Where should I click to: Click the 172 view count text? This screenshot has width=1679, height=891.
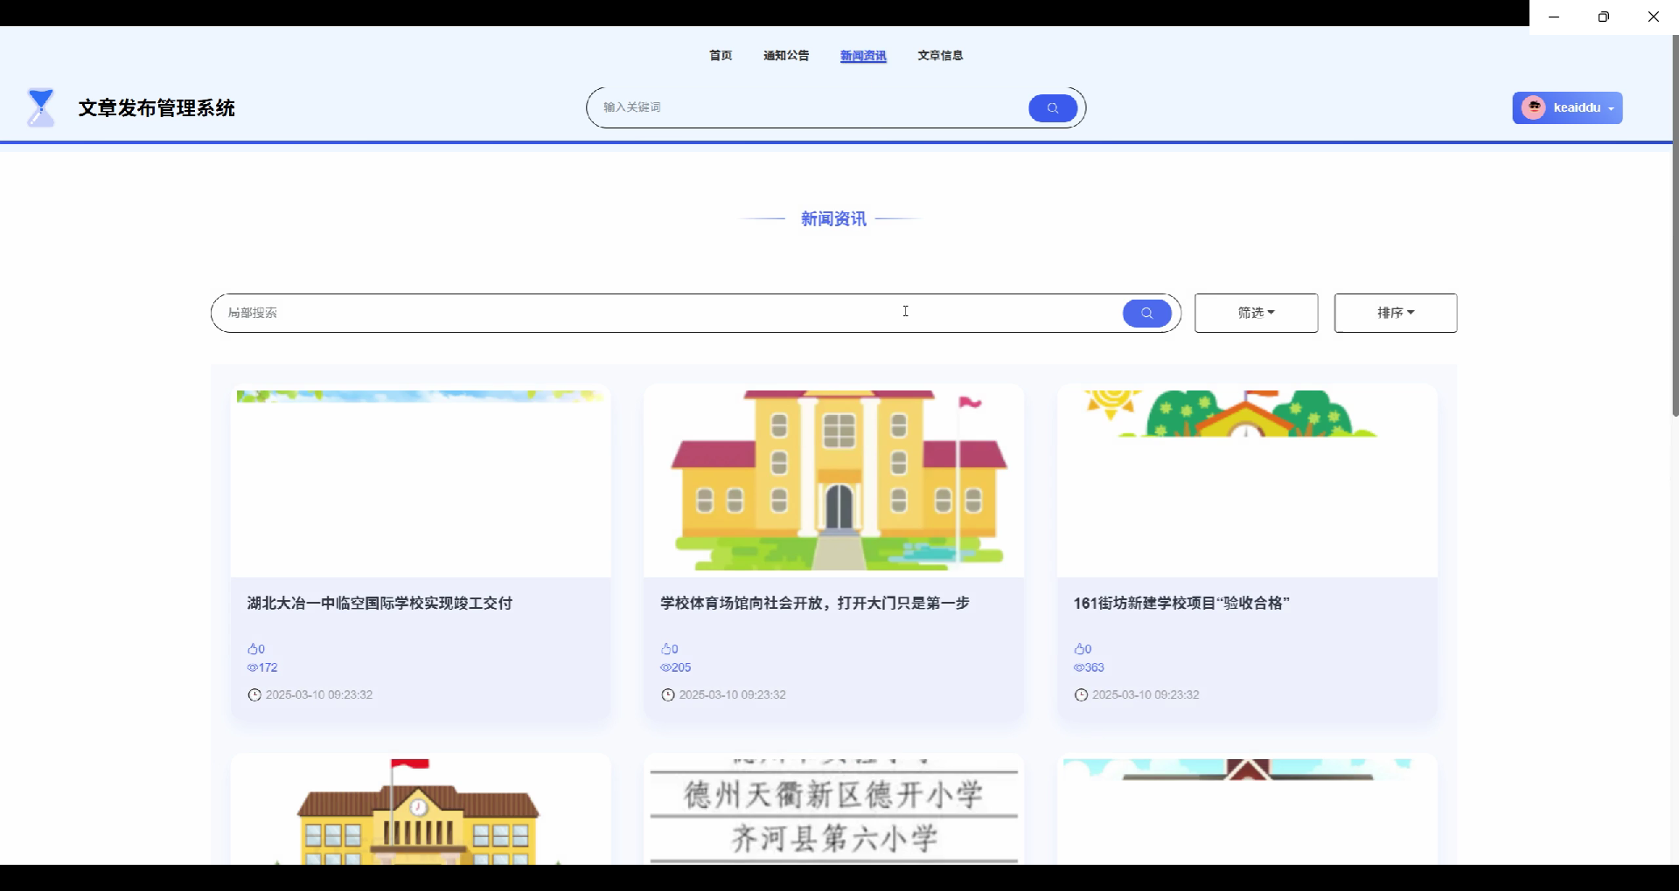(268, 667)
